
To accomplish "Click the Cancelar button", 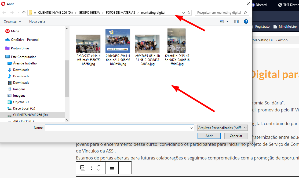I will [236, 136].
